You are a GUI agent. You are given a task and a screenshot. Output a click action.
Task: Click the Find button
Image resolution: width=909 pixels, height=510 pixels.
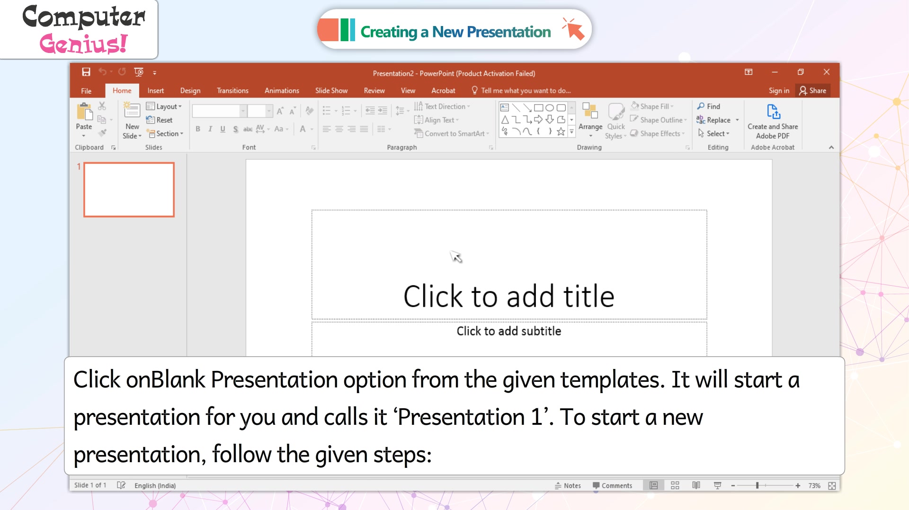click(709, 106)
